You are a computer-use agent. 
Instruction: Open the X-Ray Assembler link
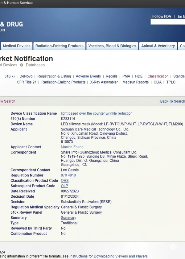coord(104,82)
